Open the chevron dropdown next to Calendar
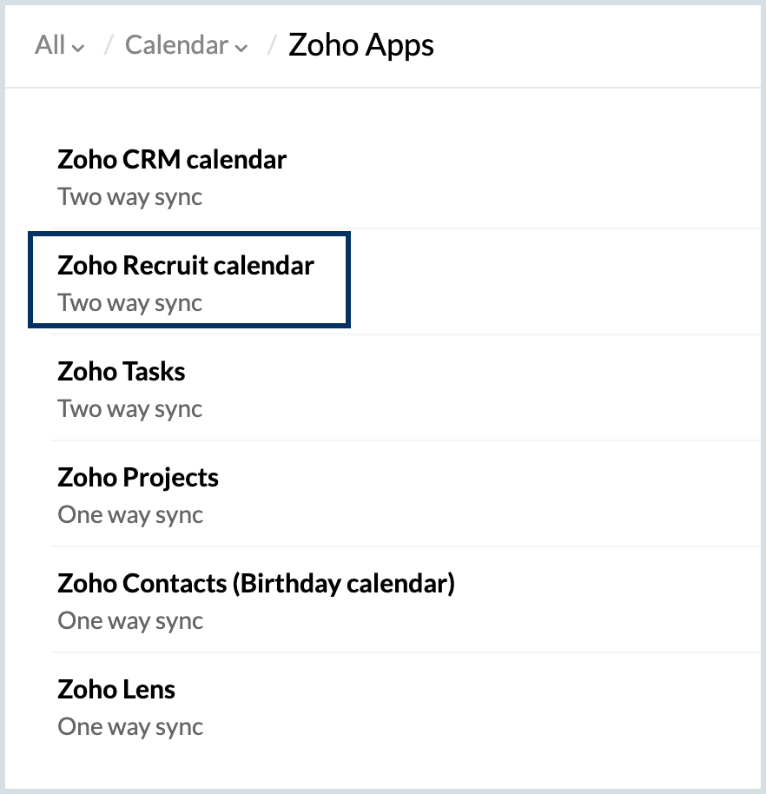The image size is (766, 794). click(x=241, y=49)
